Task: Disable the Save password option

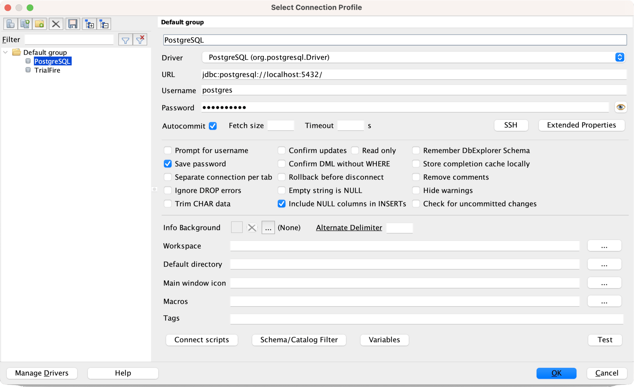Action: (x=168, y=164)
